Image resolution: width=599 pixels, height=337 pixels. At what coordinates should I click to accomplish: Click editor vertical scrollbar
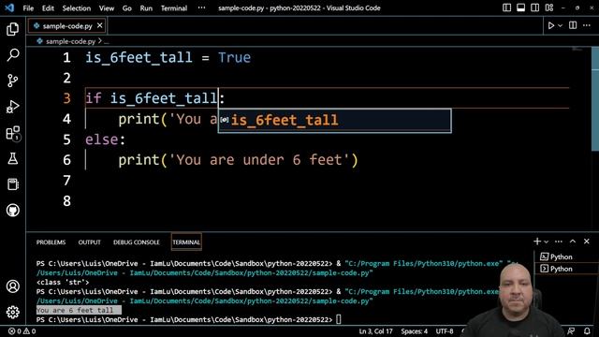pos(595,99)
